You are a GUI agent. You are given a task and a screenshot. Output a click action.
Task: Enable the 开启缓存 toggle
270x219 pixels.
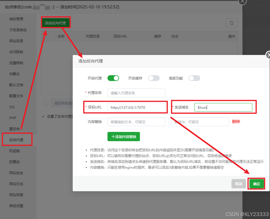coord(154,78)
